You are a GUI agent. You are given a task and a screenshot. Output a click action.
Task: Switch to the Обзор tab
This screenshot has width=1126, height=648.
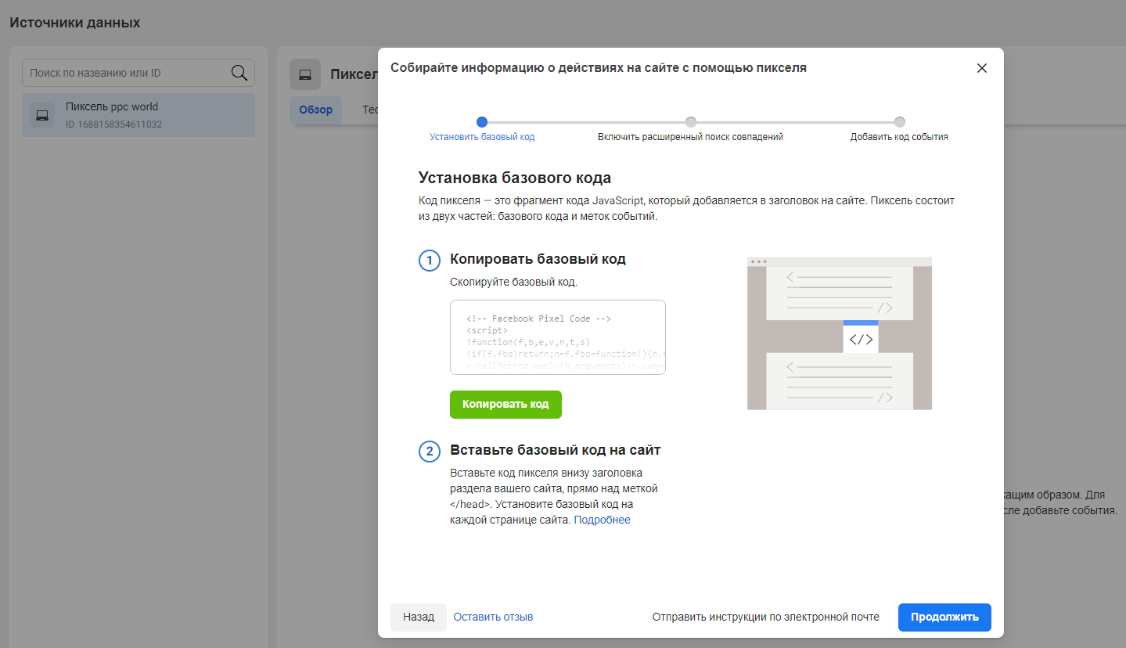[x=315, y=110]
